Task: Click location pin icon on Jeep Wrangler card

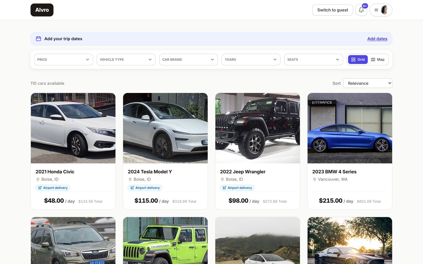Action: (222, 179)
